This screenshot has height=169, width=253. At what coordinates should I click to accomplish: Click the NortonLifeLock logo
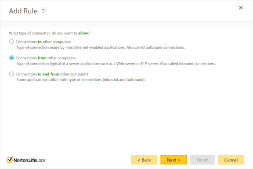26,160
